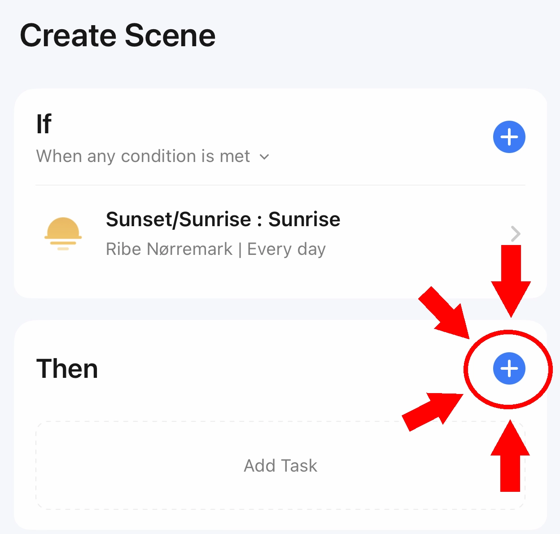Click the empty space in the Sunrise row
This screenshot has height=534, width=560.
pos(422,234)
